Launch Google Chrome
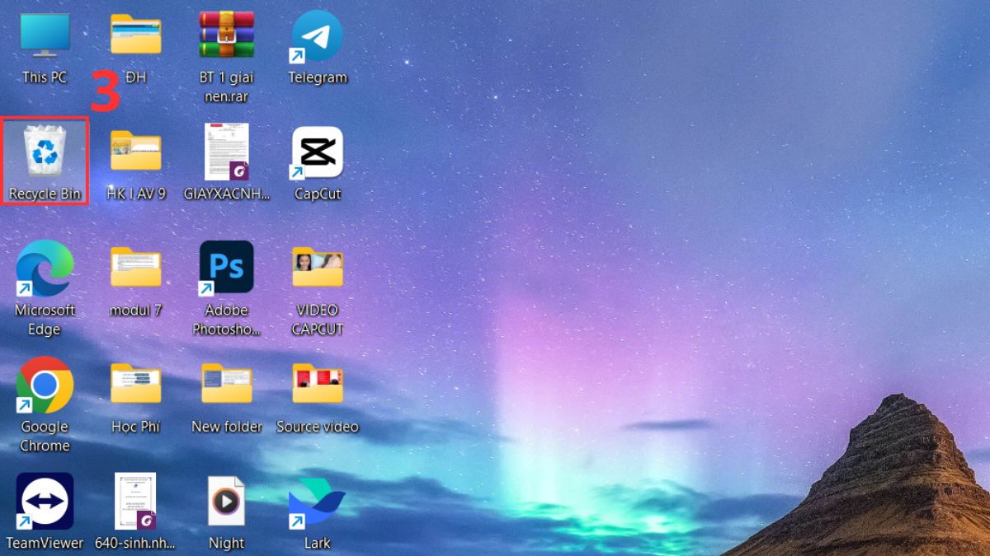 [43, 383]
